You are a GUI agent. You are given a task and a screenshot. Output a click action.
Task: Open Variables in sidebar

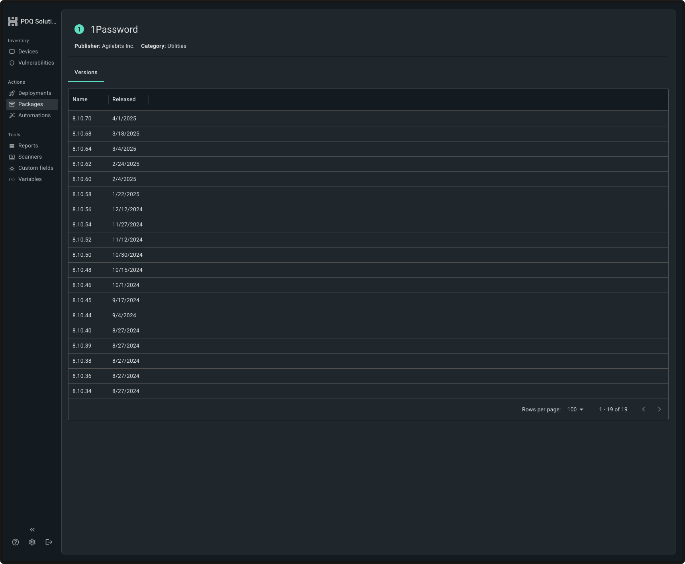tap(32, 179)
